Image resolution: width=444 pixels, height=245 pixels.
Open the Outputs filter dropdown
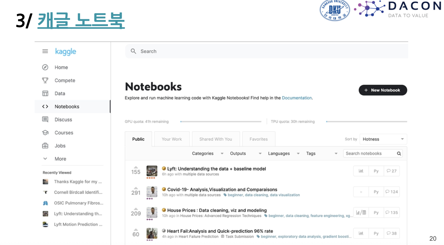[x=246, y=154]
